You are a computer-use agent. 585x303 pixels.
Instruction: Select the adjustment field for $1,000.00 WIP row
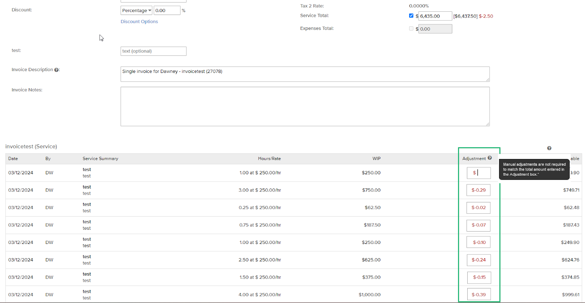[x=478, y=295]
